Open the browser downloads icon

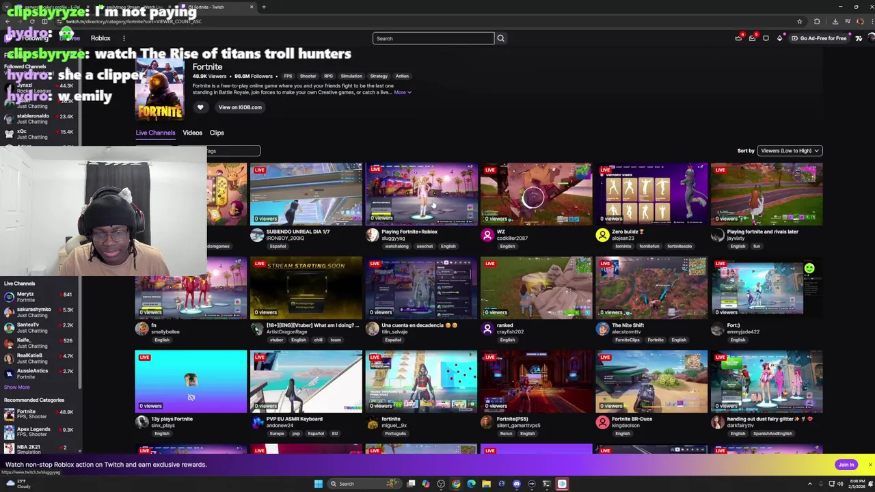836,21
